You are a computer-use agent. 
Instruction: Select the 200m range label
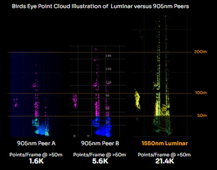[200, 52]
